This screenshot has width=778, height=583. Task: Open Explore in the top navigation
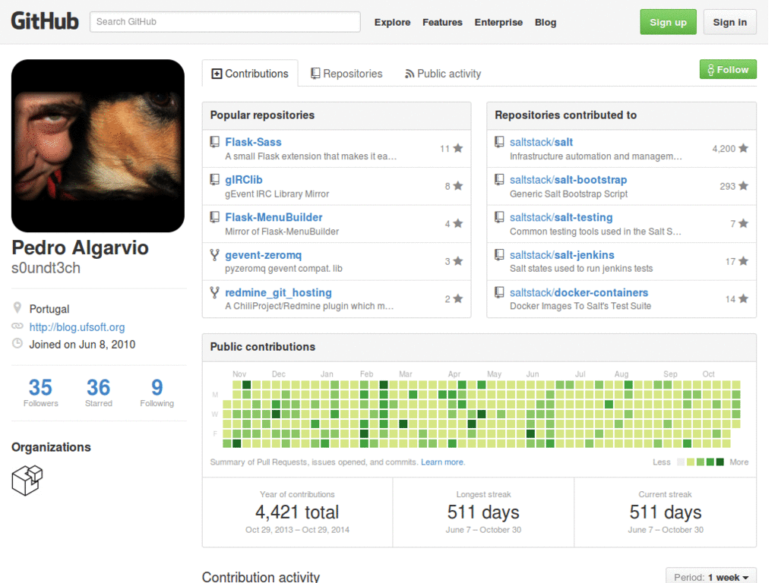tap(392, 22)
